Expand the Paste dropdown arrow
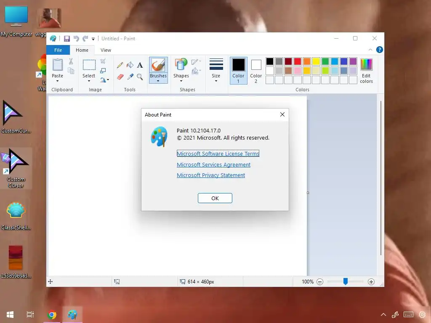 (x=57, y=81)
